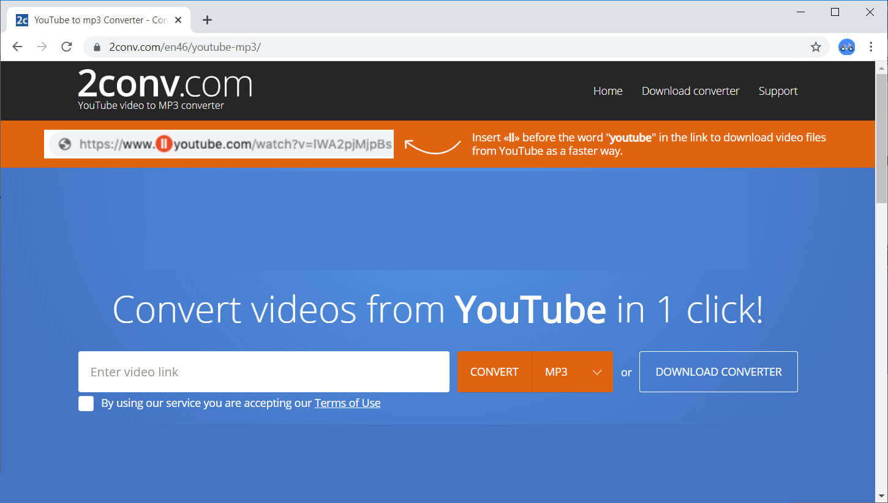Click the browser forward arrow
888x503 pixels.
42,47
